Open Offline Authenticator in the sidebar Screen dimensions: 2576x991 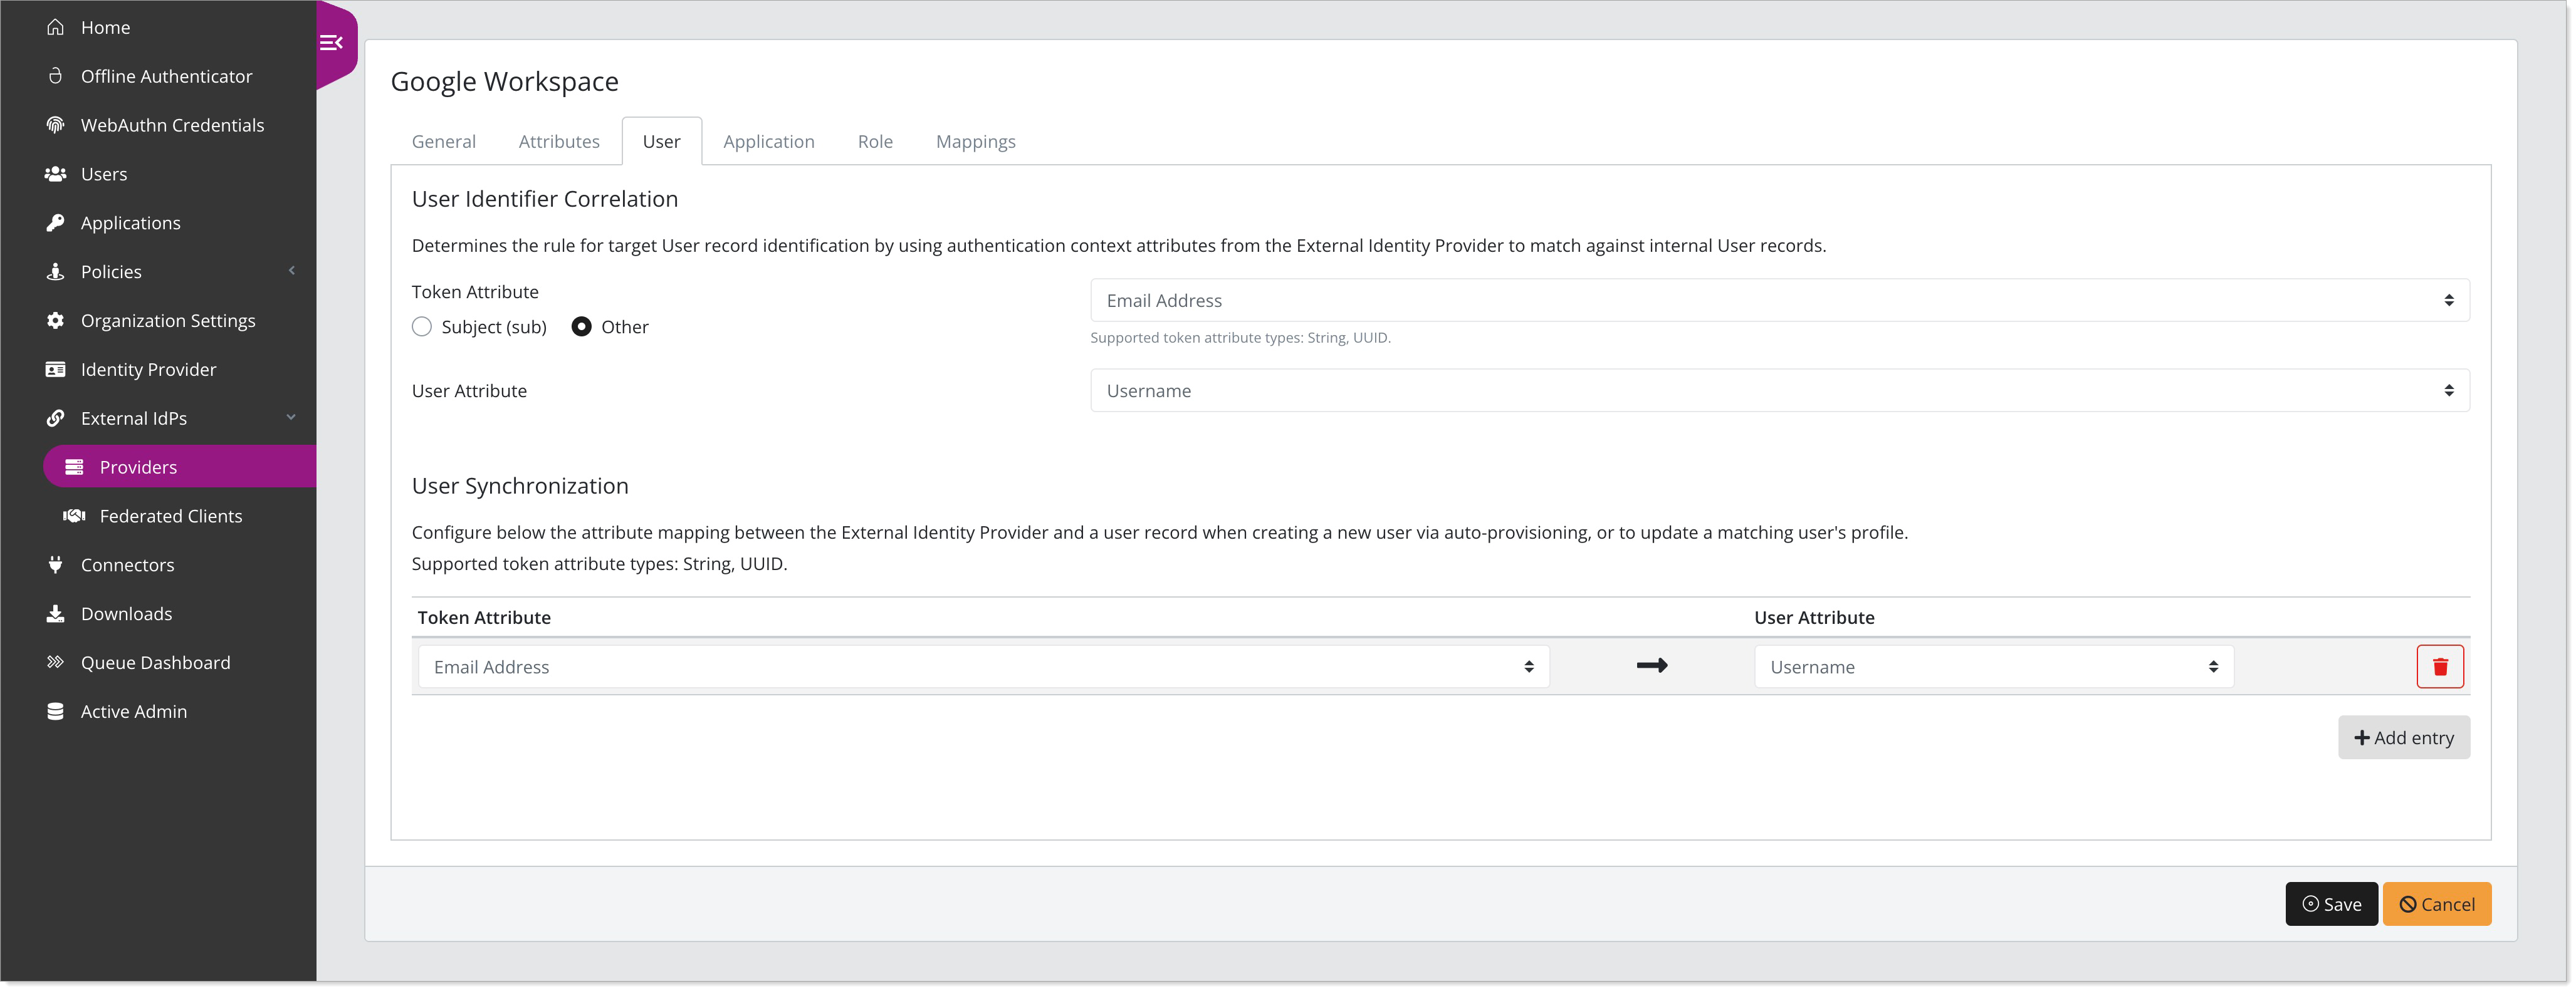tap(166, 76)
